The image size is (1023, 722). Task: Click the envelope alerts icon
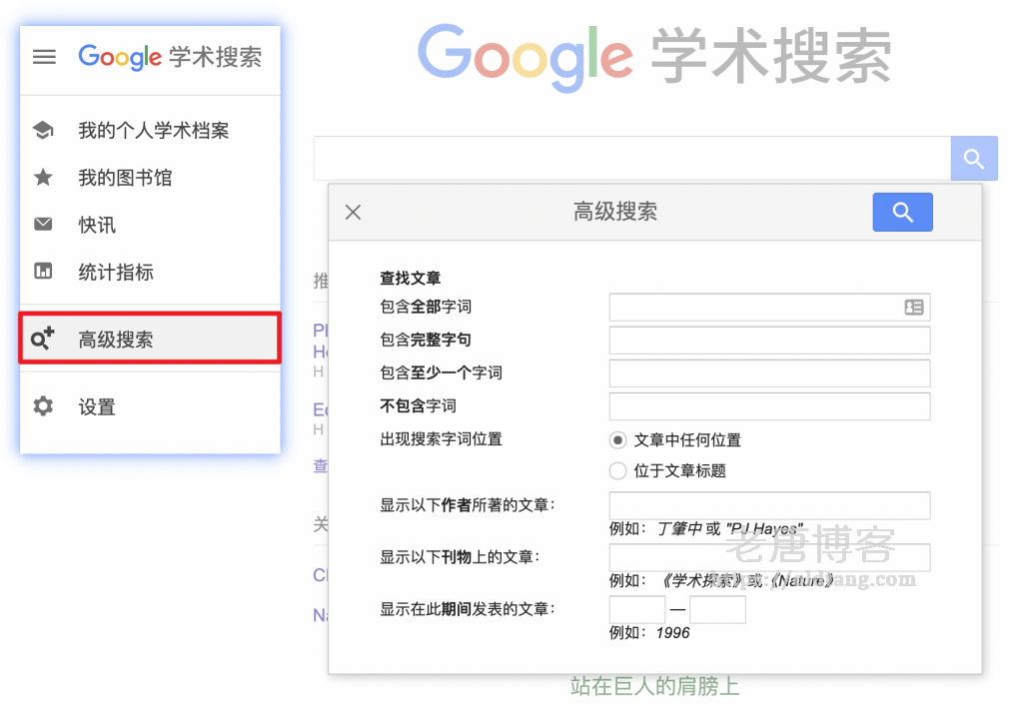tap(43, 225)
